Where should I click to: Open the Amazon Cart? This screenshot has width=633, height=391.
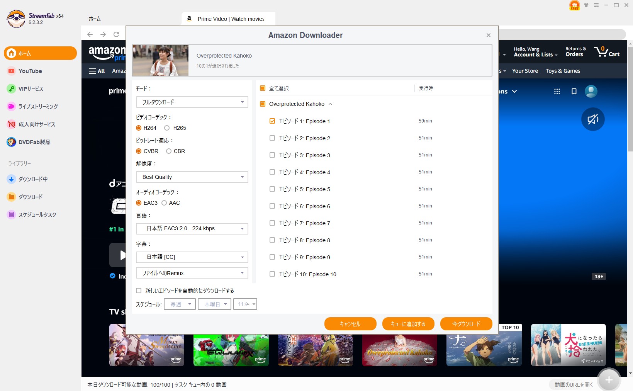(607, 51)
